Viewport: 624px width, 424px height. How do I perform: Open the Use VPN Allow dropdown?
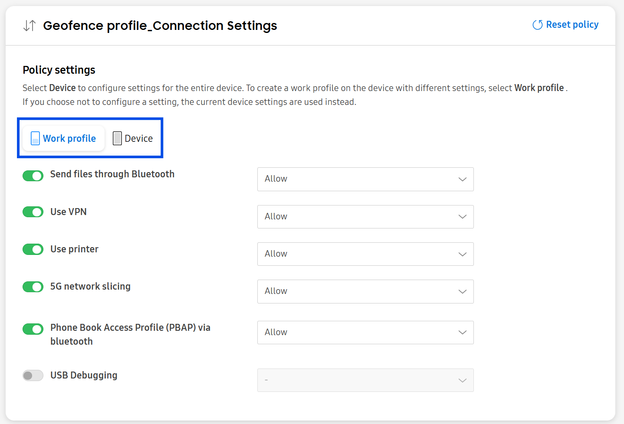click(x=365, y=217)
